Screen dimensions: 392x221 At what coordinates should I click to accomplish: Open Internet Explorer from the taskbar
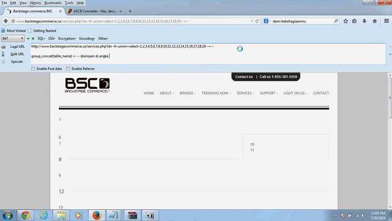click(x=43, y=215)
